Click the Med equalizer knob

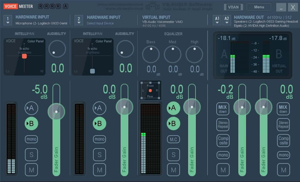coord(172,54)
